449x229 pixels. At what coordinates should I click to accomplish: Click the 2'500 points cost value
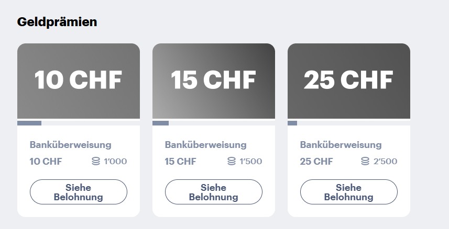(x=385, y=161)
